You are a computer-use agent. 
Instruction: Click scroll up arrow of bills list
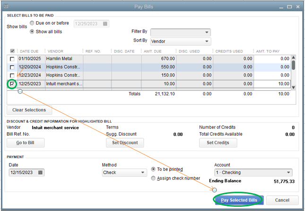point(294,58)
